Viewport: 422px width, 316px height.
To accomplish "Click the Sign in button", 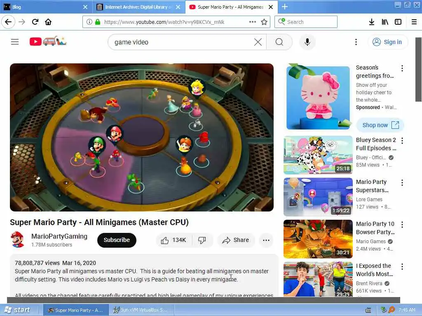I will [x=387, y=42].
